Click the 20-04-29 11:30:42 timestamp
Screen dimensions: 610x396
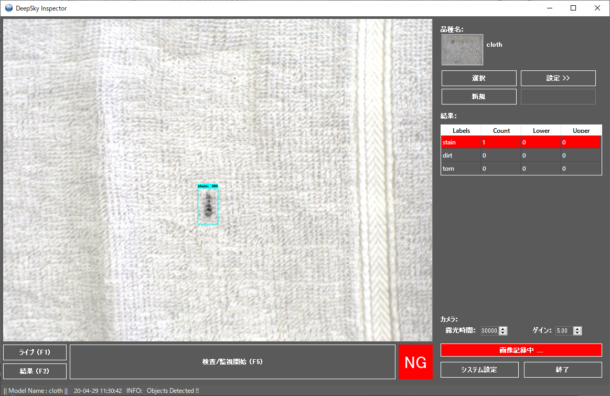(98, 391)
